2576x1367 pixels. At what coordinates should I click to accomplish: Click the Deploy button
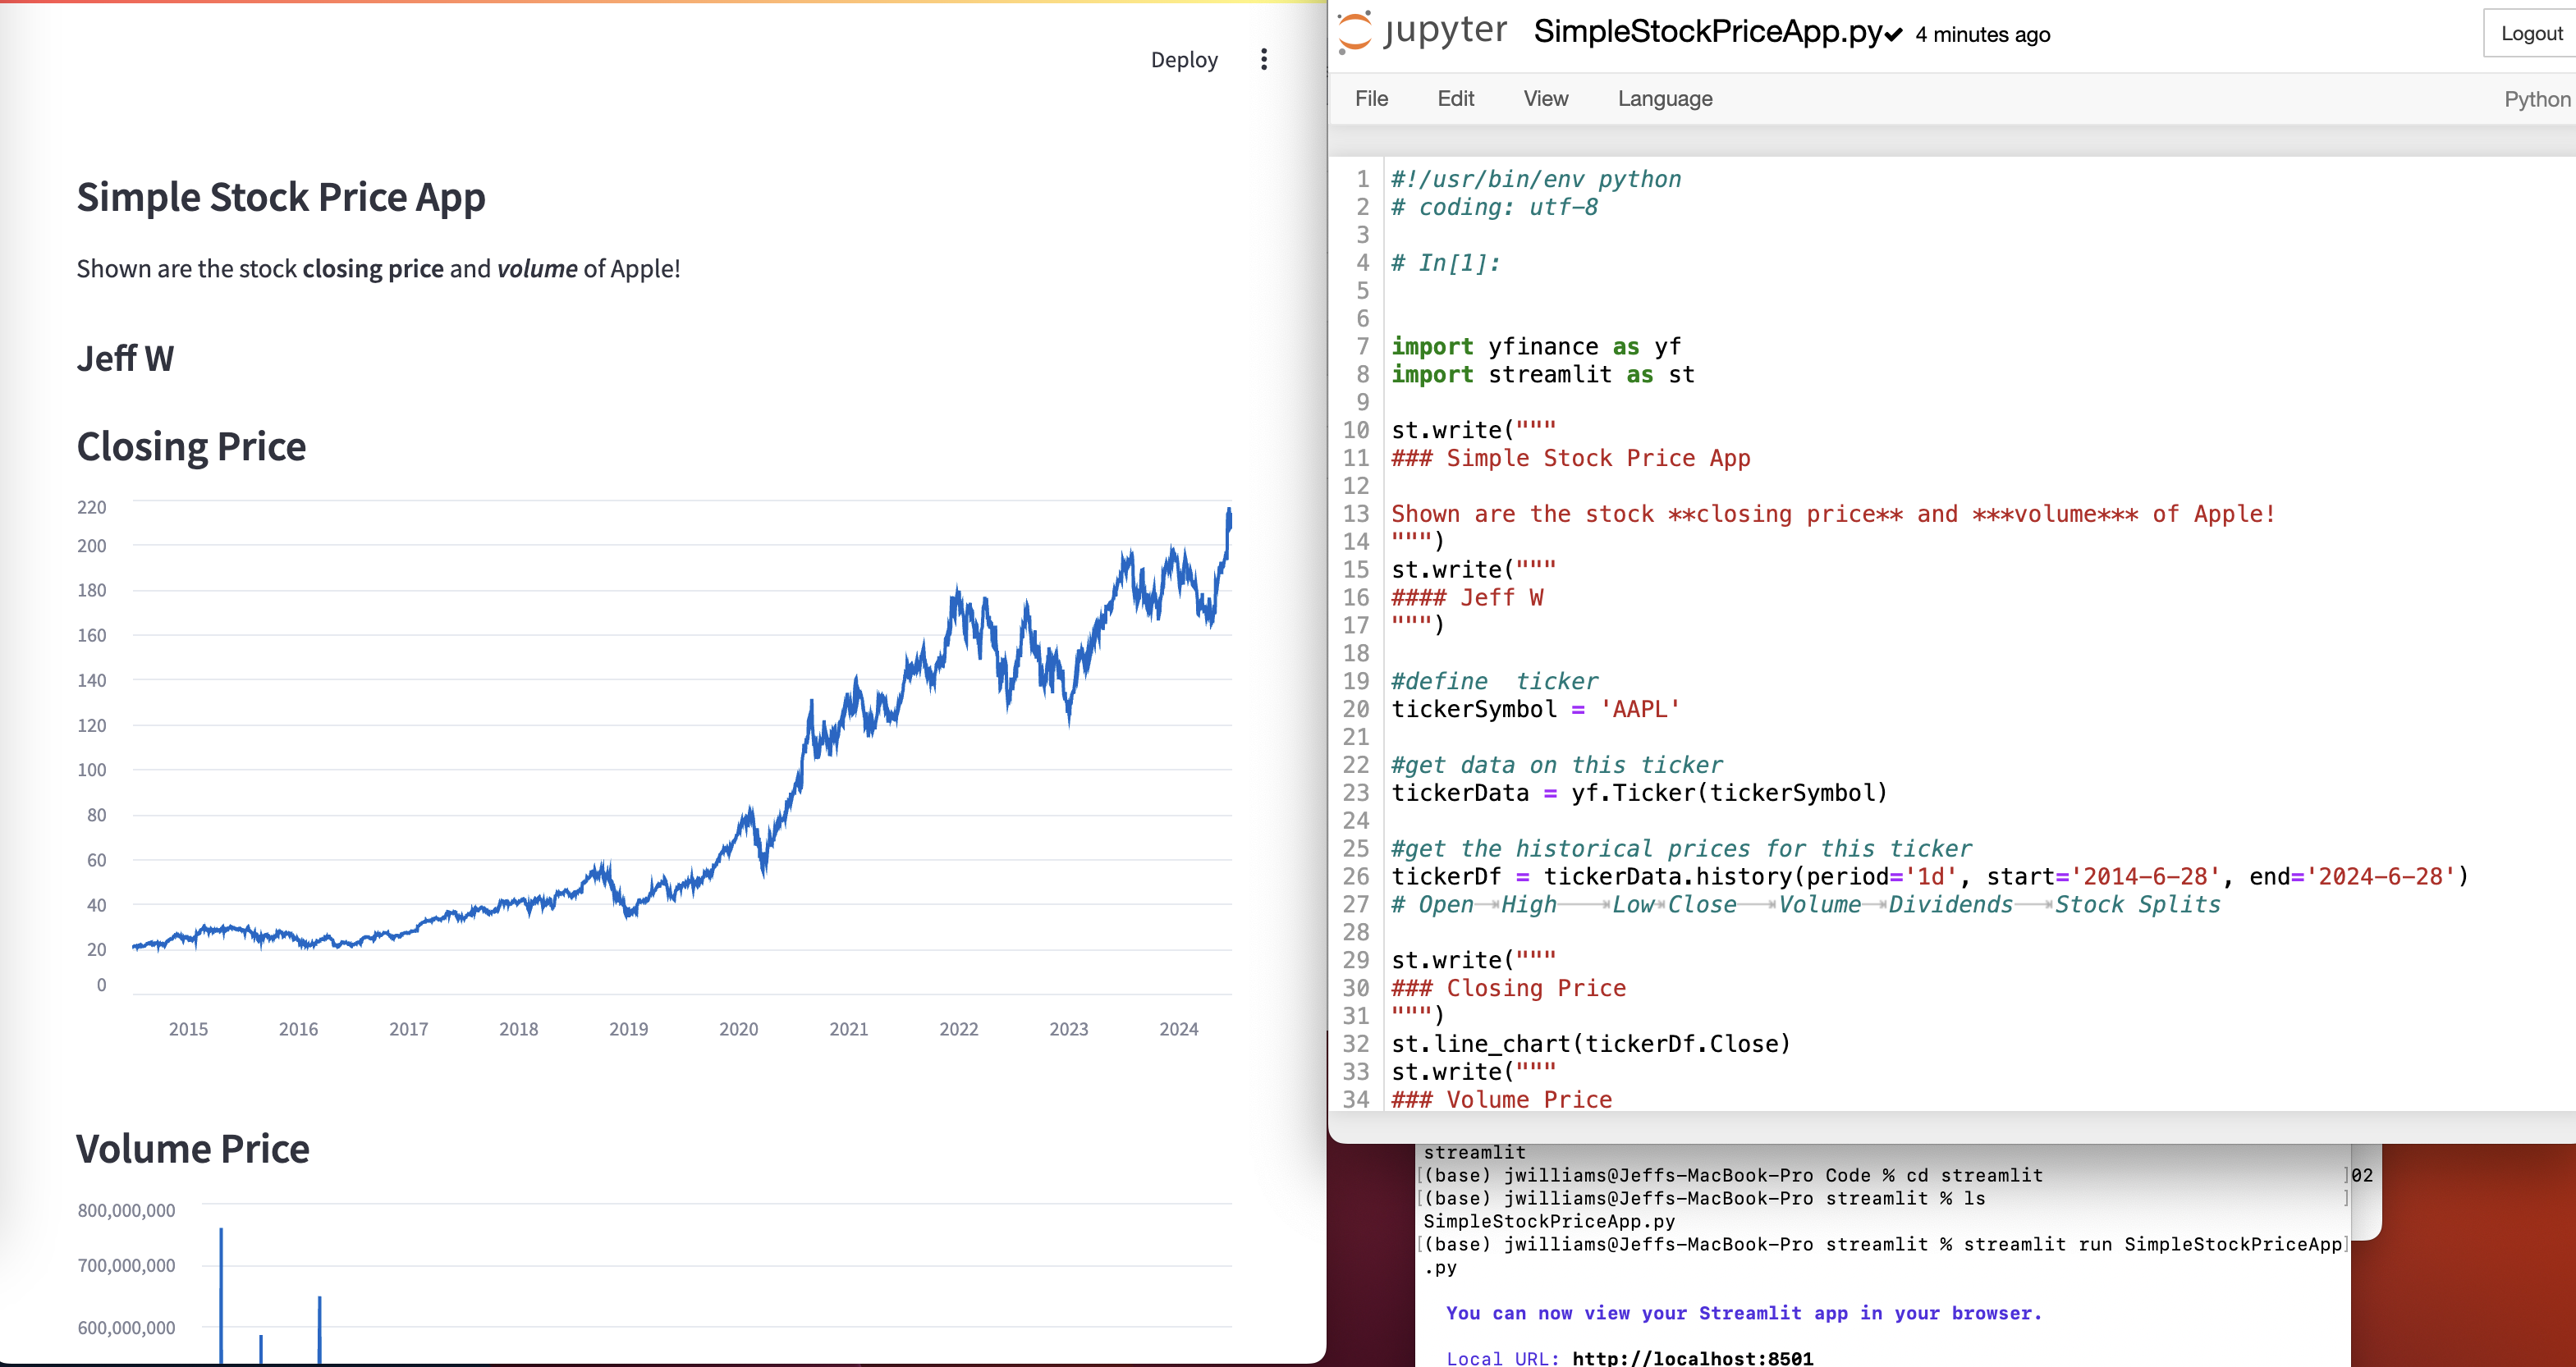tap(1184, 60)
